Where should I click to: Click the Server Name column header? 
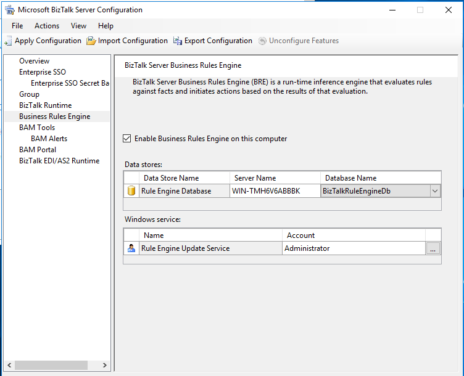point(275,178)
